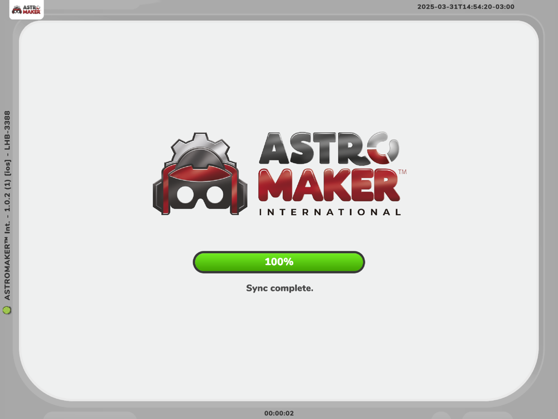Click the green connection status indicator dot
Image resolution: width=558 pixels, height=419 pixels.
(x=7, y=310)
